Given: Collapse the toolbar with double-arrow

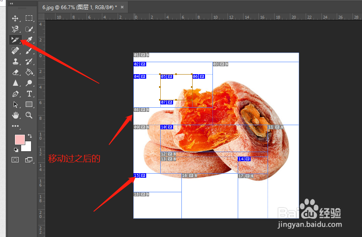Looking at the screenshot, I should coord(12,3).
